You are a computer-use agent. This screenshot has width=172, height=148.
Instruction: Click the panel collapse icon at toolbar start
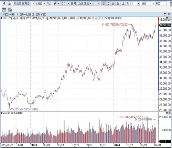click(4, 4)
